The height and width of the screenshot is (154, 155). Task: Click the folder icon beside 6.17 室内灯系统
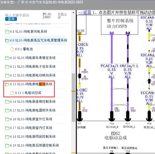click(x=7, y=128)
